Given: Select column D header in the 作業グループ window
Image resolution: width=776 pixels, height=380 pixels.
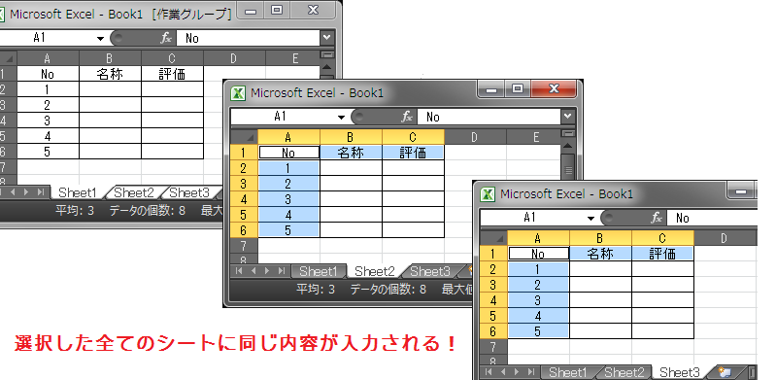Looking at the screenshot, I should [x=234, y=58].
